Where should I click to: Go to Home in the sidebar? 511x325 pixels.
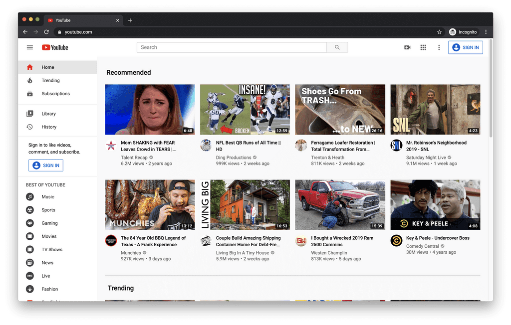click(58, 67)
